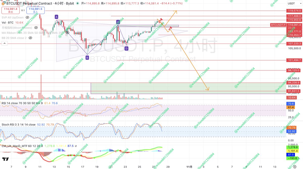
Task: Click the BTCUSDT.P price line tag
Action: [x=278, y=25]
